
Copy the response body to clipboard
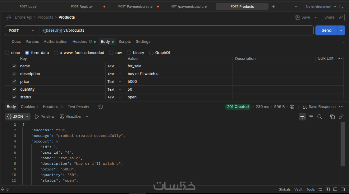coord(333,117)
